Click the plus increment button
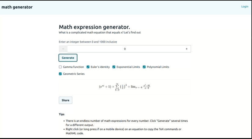 (x=186, y=49)
